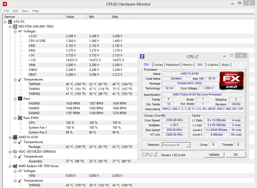This screenshot has height=188, width=257.
Task: Select the TMPIN1 temperature row under motherboard
Action: click(x=83, y=89)
